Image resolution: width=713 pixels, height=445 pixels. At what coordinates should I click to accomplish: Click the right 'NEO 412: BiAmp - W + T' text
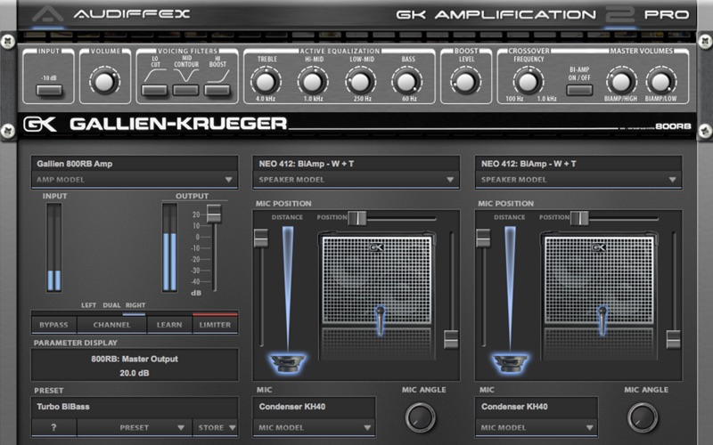(529, 164)
